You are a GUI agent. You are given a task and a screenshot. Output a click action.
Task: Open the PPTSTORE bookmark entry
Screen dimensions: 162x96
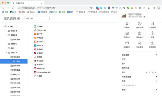(40, 68)
